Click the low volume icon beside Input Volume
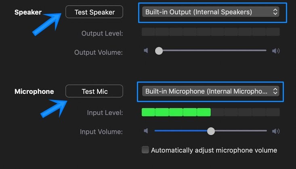The width and height of the screenshot is (296, 169). pos(146,131)
